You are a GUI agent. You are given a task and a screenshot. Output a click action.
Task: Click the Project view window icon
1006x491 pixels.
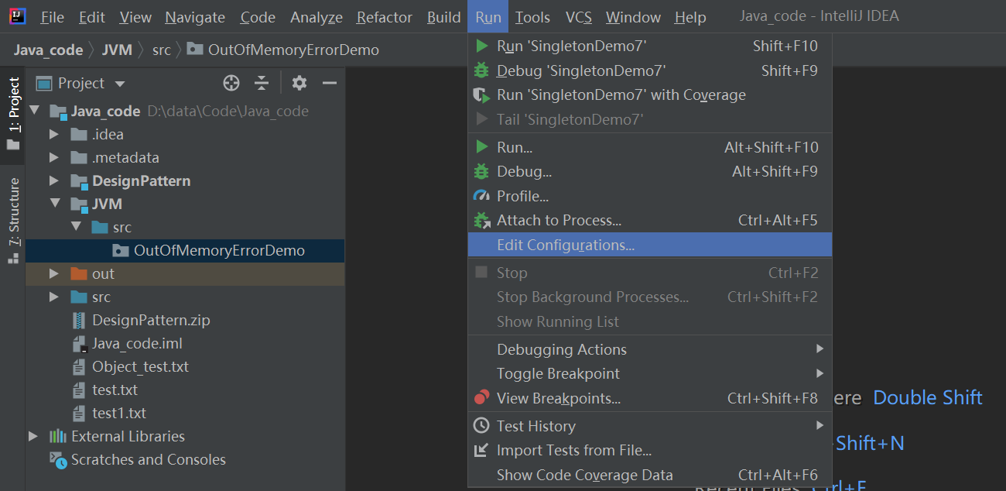point(44,83)
